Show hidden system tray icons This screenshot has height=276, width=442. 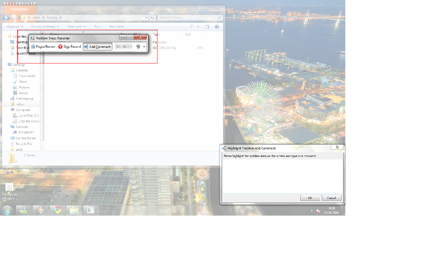point(312,210)
